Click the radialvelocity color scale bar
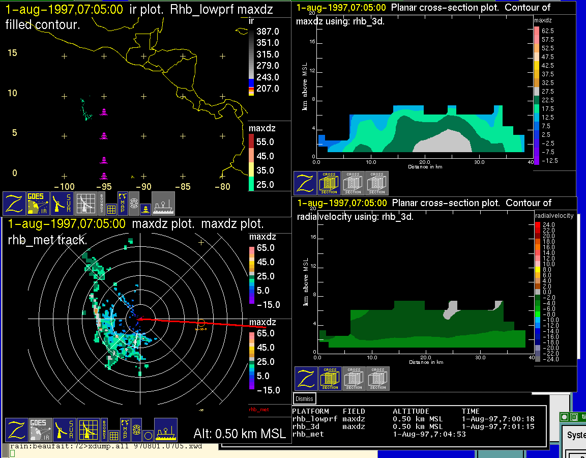The image size is (586, 458). [538, 292]
